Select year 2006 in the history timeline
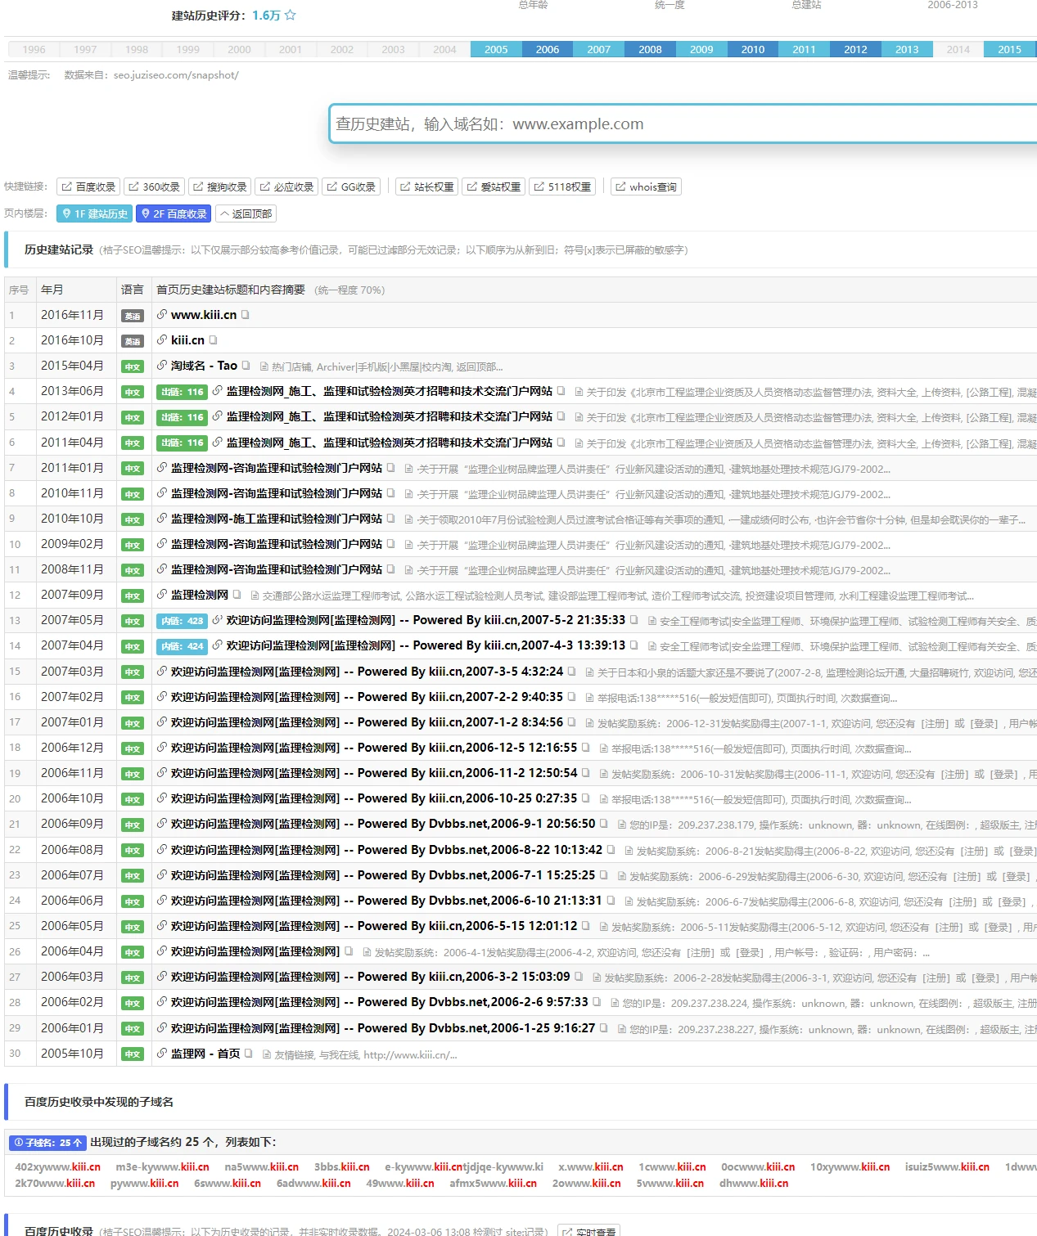Screen dimensions: 1037x1236 pos(547,50)
